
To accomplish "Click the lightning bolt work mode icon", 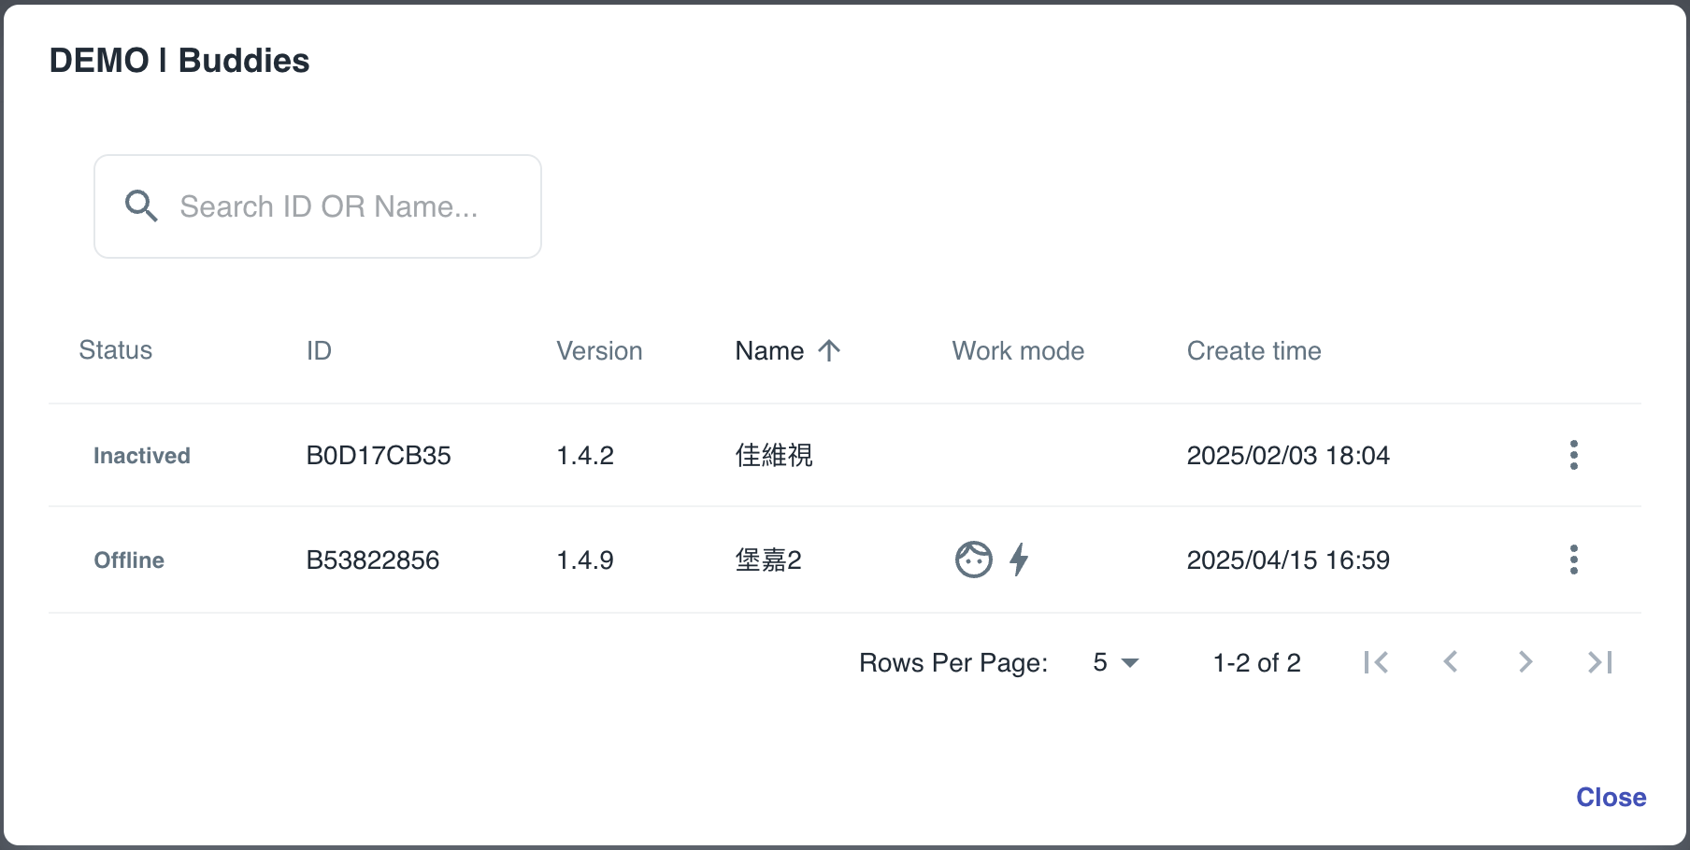I will click(x=1019, y=560).
